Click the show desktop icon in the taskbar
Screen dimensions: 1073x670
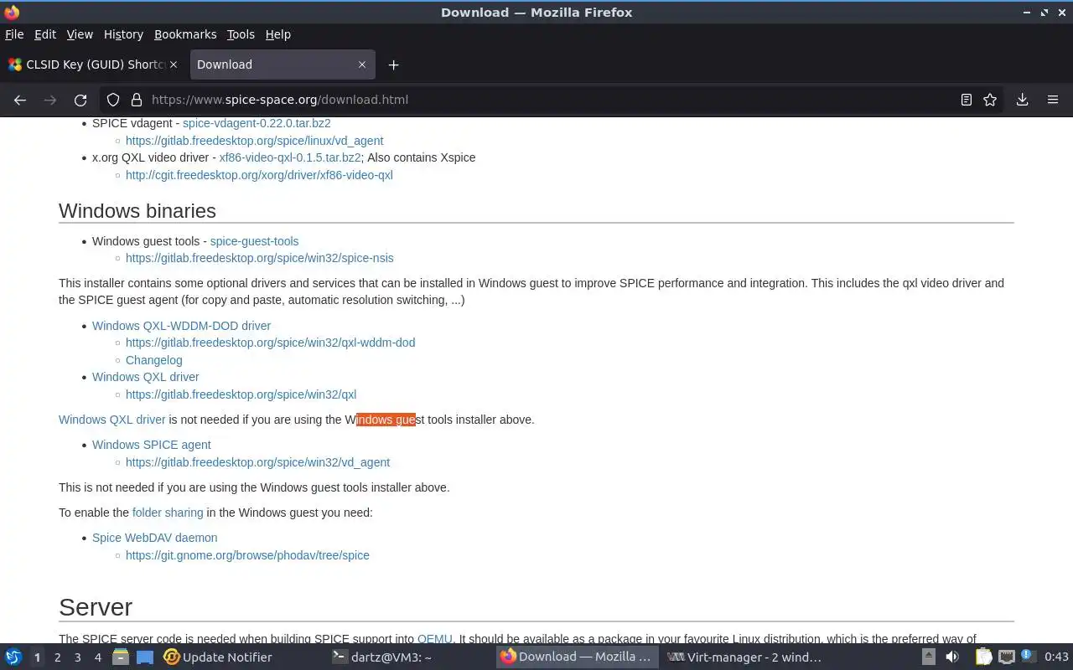[x=145, y=657]
